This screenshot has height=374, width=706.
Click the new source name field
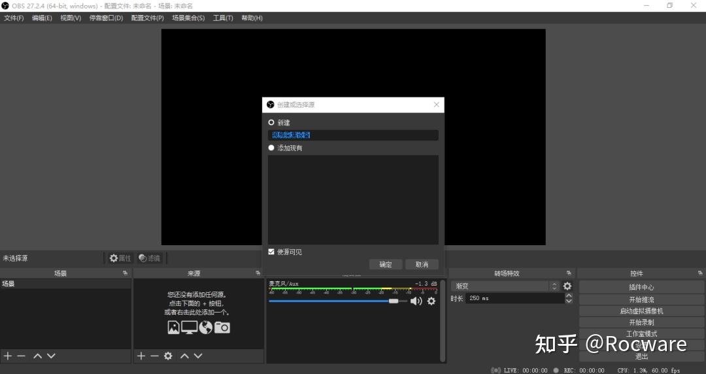point(353,135)
